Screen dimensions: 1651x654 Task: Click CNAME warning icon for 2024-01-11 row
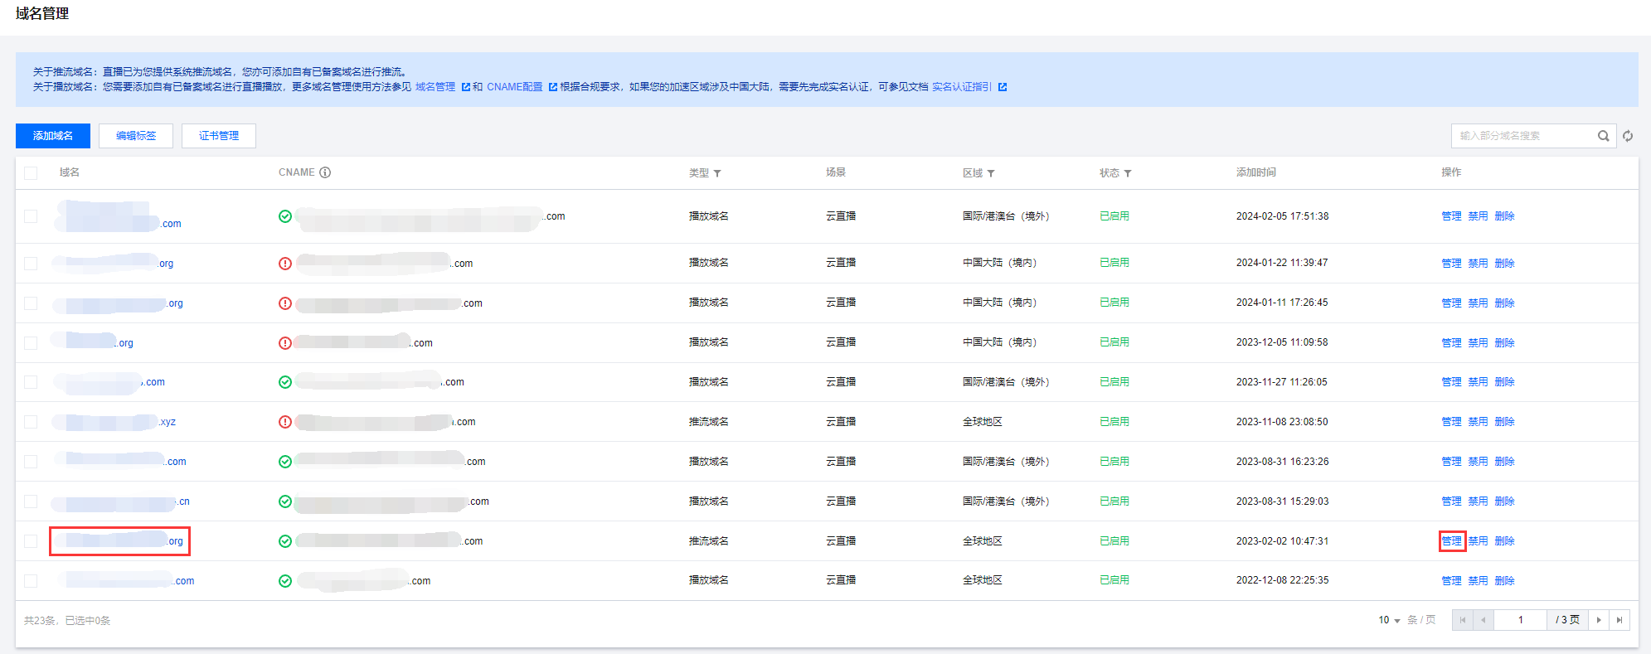(285, 303)
